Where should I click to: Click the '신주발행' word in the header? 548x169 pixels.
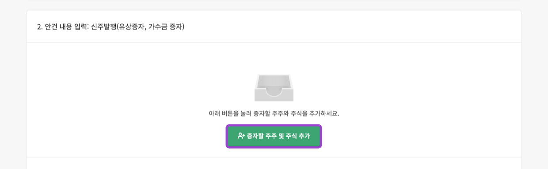(x=103, y=27)
